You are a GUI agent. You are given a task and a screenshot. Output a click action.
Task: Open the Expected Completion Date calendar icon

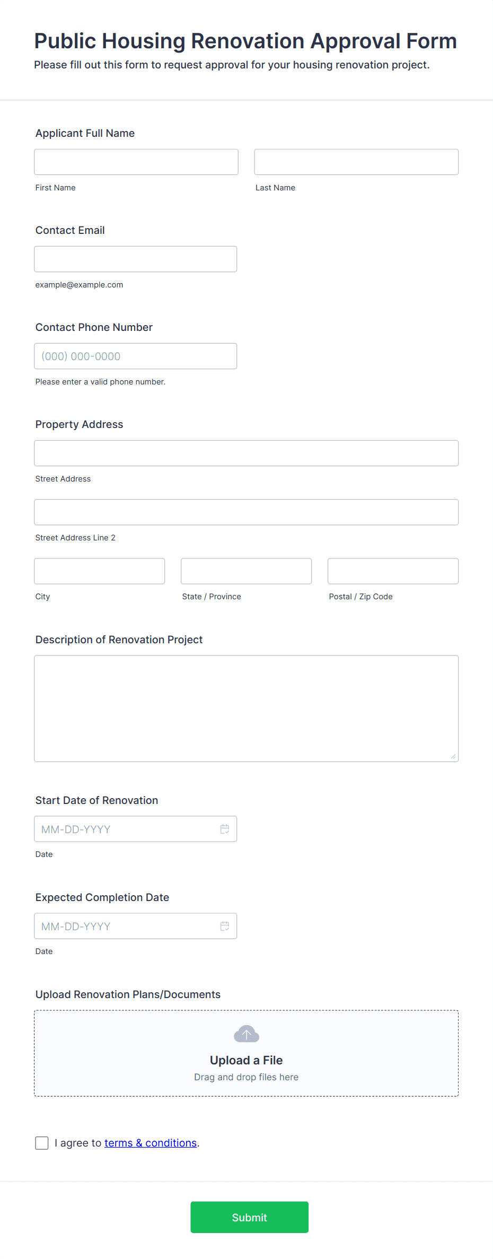point(225,926)
